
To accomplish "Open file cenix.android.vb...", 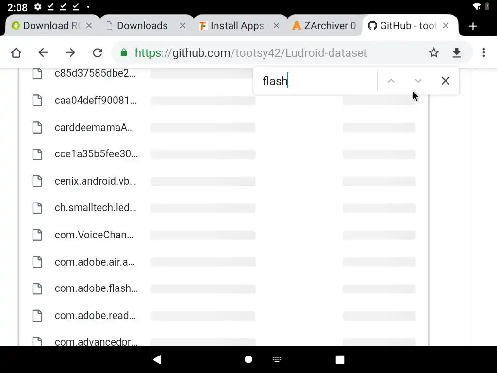I will 96,181.
